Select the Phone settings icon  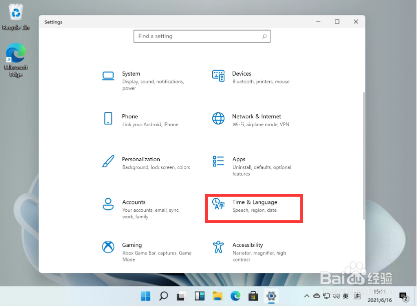click(x=108, y=118)
